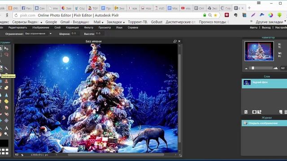
Task: Click the bookmark star in address bar
Action: coord(215,15)
